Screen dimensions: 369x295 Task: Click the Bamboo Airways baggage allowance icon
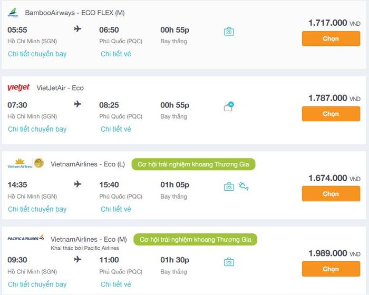point(229,32)
